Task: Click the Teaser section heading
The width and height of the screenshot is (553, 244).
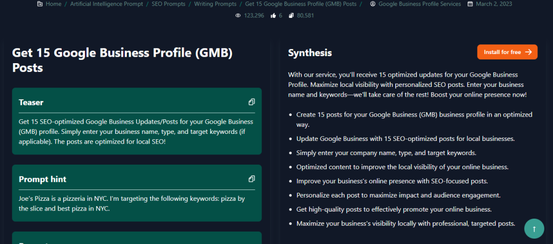Action: coord(31,102)
